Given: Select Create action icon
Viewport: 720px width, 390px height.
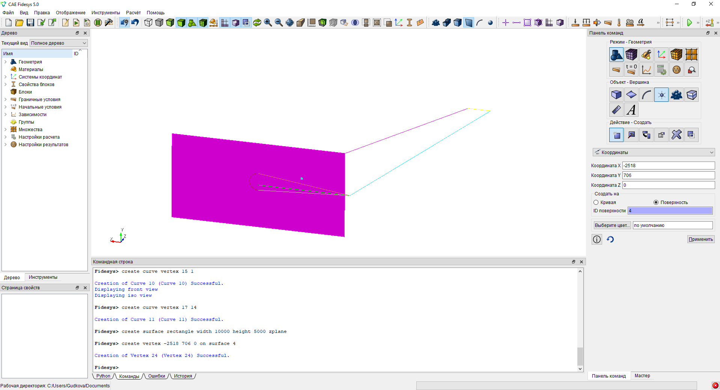Looking at the screenshot, I should pos(616,135).
